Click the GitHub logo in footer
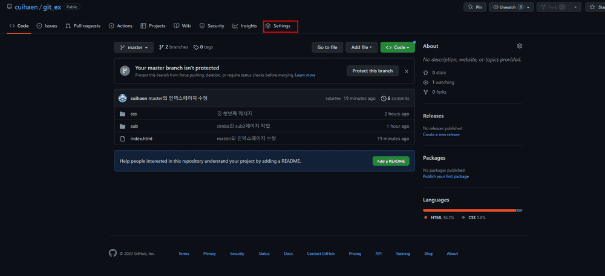Image resolution: width=605 pixels, height=276 pixels. pos(113,253)
